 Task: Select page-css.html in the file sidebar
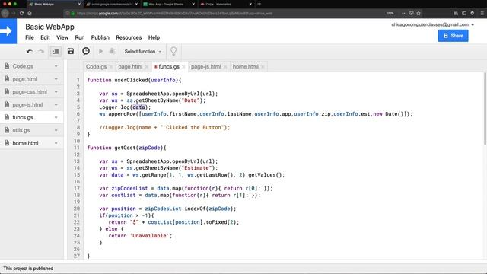click(30, 91)
